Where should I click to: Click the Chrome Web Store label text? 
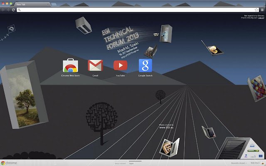pyautogui.click(x=70, y=76)
